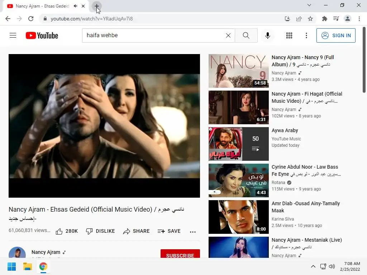Open the Chrome three-dot menu
Image resolution: width=367 pixels, height=275 pixels.
pos(359,19)
